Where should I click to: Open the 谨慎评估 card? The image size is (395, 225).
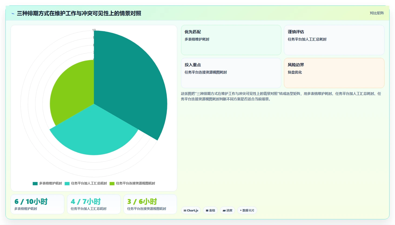tap(334, 40)
